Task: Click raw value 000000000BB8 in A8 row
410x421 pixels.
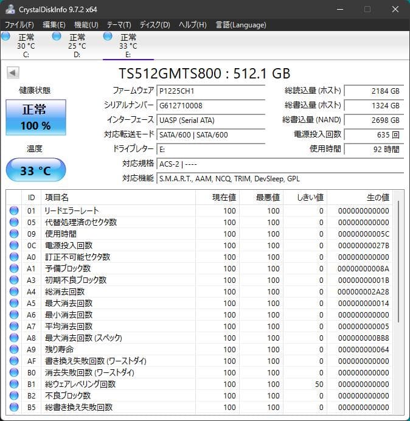Action: click(363, 338)
